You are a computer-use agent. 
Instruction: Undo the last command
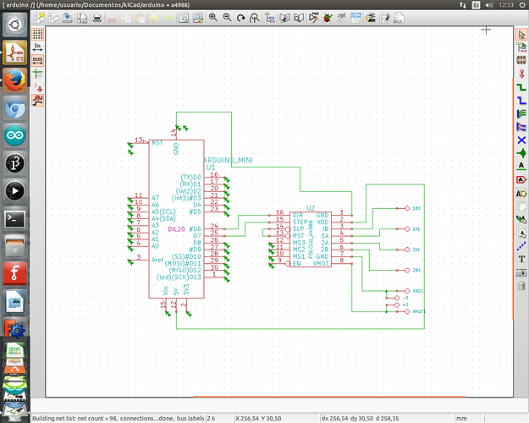tap(155, 18)
